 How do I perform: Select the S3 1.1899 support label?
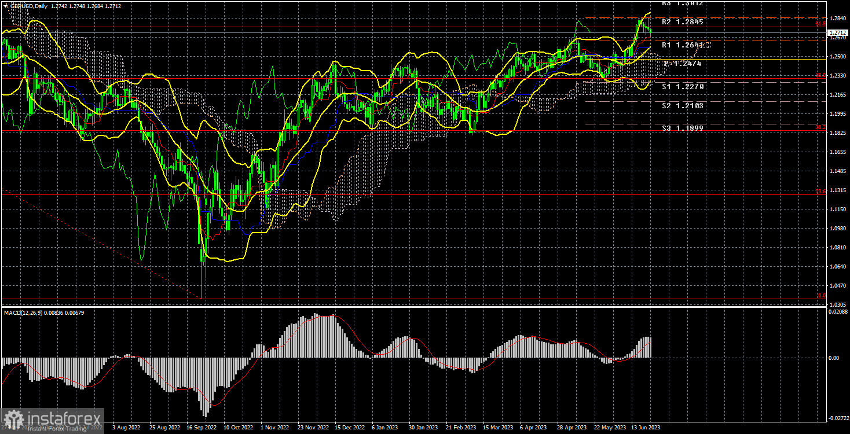click(x=683, y=128)
